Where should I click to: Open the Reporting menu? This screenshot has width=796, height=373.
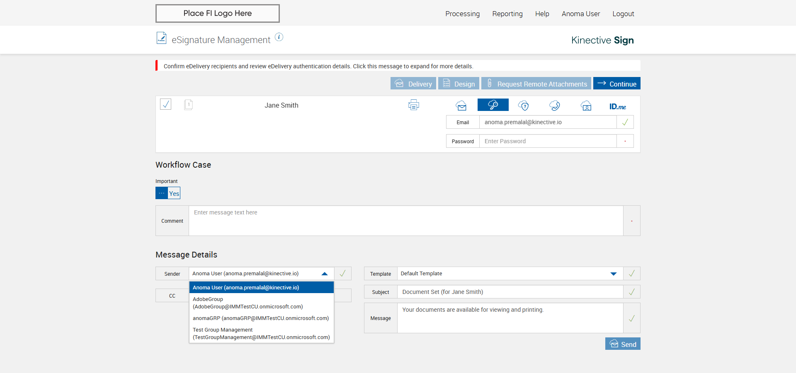tap(507, 14)
